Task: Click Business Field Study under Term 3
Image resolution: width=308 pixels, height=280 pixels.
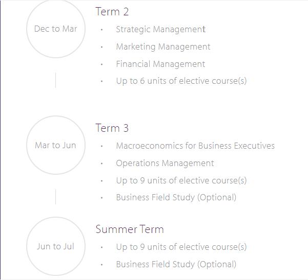Action: (176, 197)
